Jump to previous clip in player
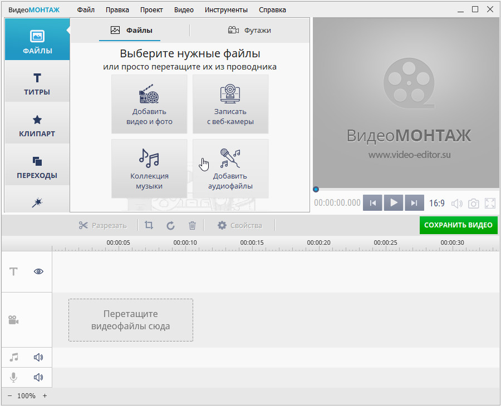This screenshot has width=501, height=406. coord(372,202)
